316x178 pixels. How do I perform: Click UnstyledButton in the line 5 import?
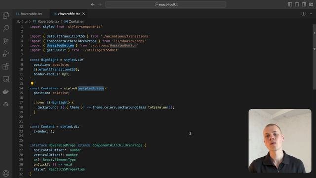coord(60,45)
